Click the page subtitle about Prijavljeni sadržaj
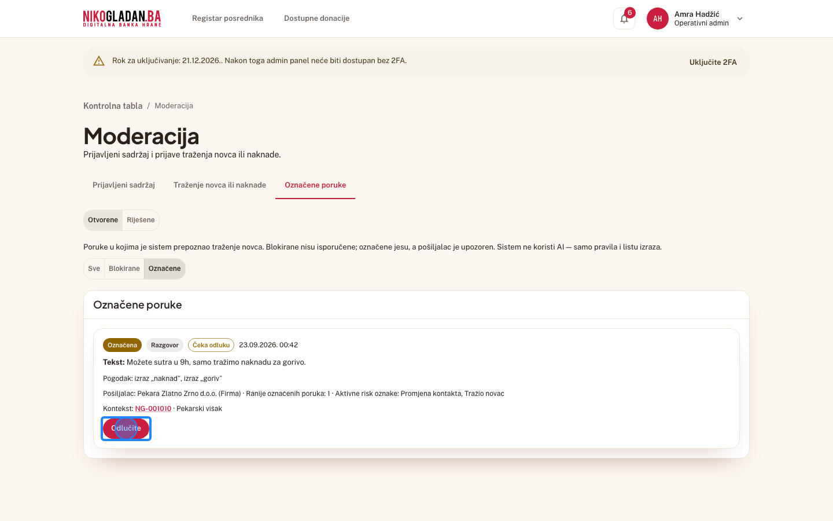This screenshot has height=521, width=833. [182, 155]
